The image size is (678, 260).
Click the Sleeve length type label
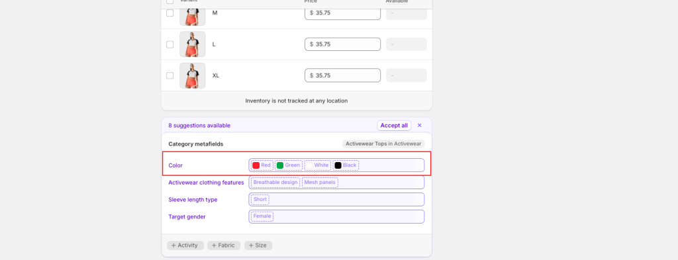pos(193,200)
